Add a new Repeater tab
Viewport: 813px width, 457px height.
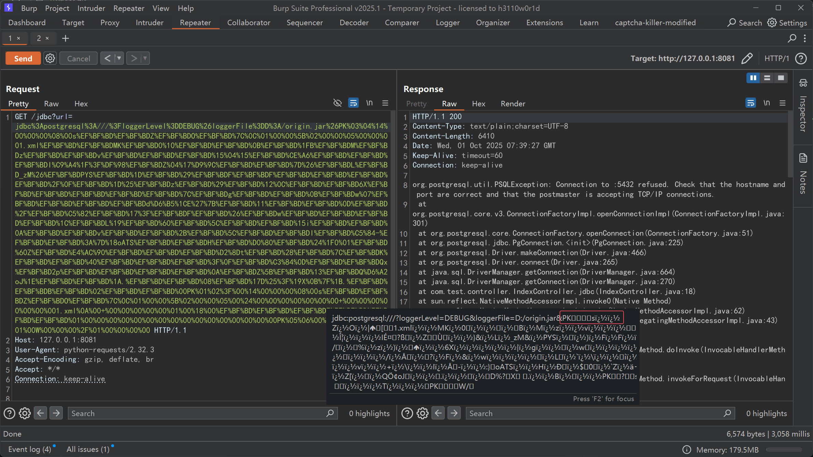tap(66, 39)
